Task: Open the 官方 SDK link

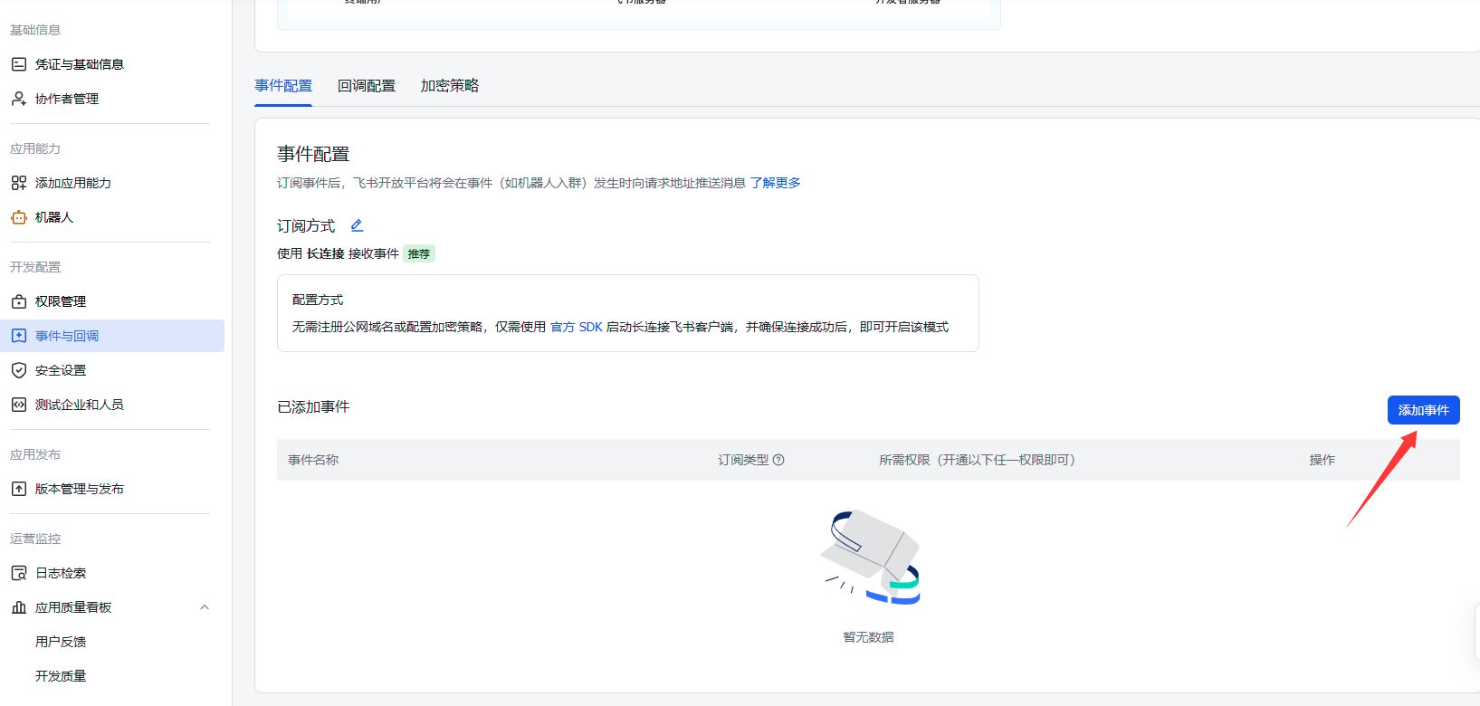Action: [577, 327]
